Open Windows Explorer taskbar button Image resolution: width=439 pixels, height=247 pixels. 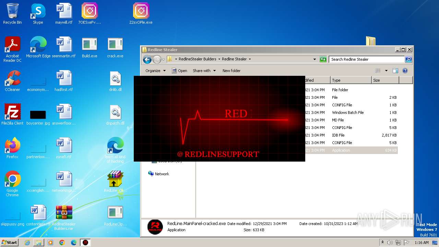tap(39, 243)
